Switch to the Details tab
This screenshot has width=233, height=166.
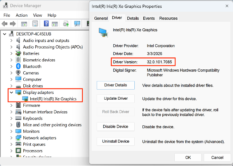[x=133, y=18]
